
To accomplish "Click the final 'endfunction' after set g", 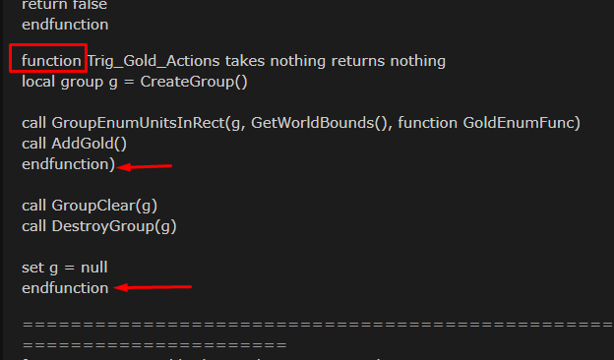I will tap(65, 288).
